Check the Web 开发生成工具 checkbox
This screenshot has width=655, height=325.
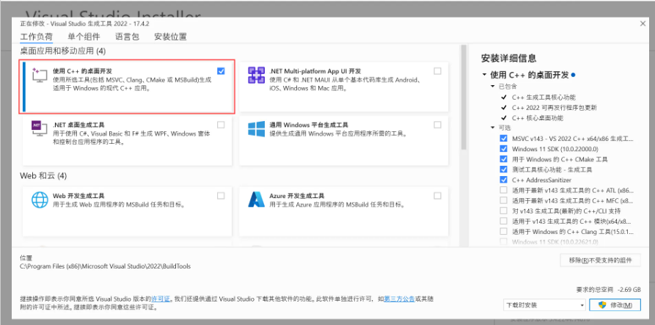[x=221, y=195]
